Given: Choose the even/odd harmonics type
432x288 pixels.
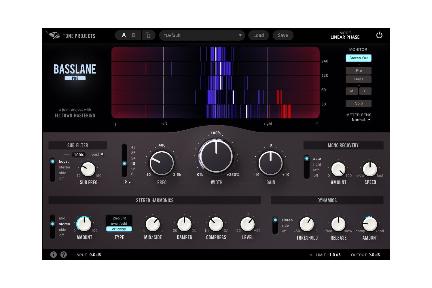Looking at the screenshot, I should [x=119, y=223].
